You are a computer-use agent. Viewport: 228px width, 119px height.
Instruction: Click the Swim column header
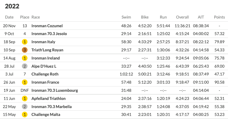pyautogui.click(x=126, y=17)
